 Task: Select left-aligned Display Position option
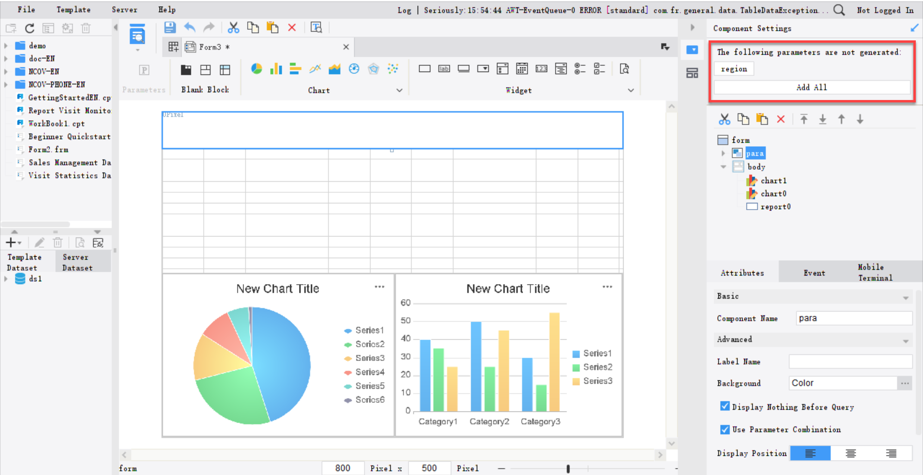[810, 453]
